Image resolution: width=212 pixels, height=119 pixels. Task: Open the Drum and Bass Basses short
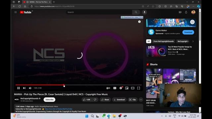click(x=154, y=83)
